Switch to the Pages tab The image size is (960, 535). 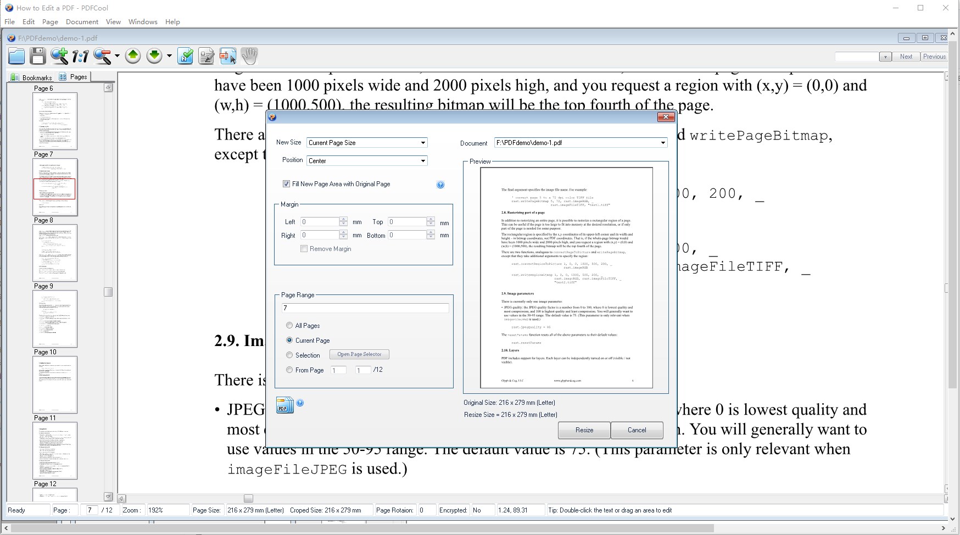[73, 77]
